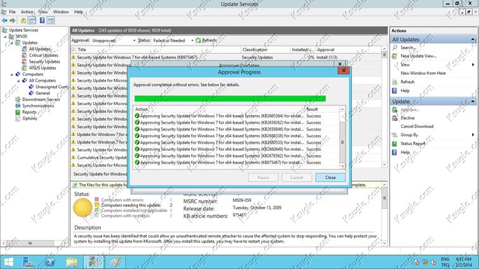Viewport: 479px width, 269px height.
Task: Expand the Group By submenu in Actions
Action: tap(473, 135)
